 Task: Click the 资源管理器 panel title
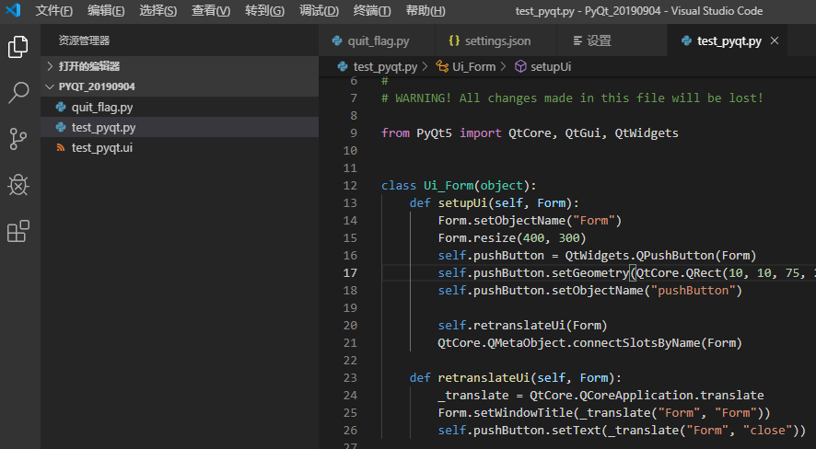pyautogui.click(x=84, y=40)
